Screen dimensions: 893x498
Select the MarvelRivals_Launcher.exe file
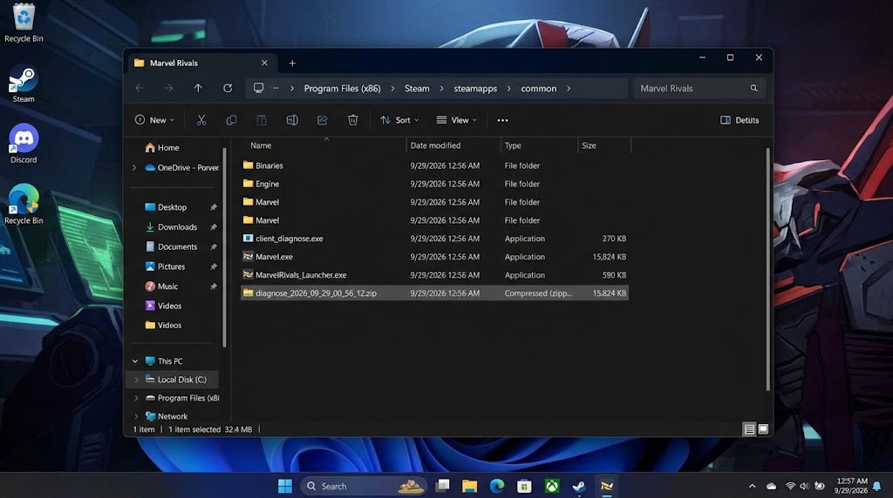[x=434, y=275]
